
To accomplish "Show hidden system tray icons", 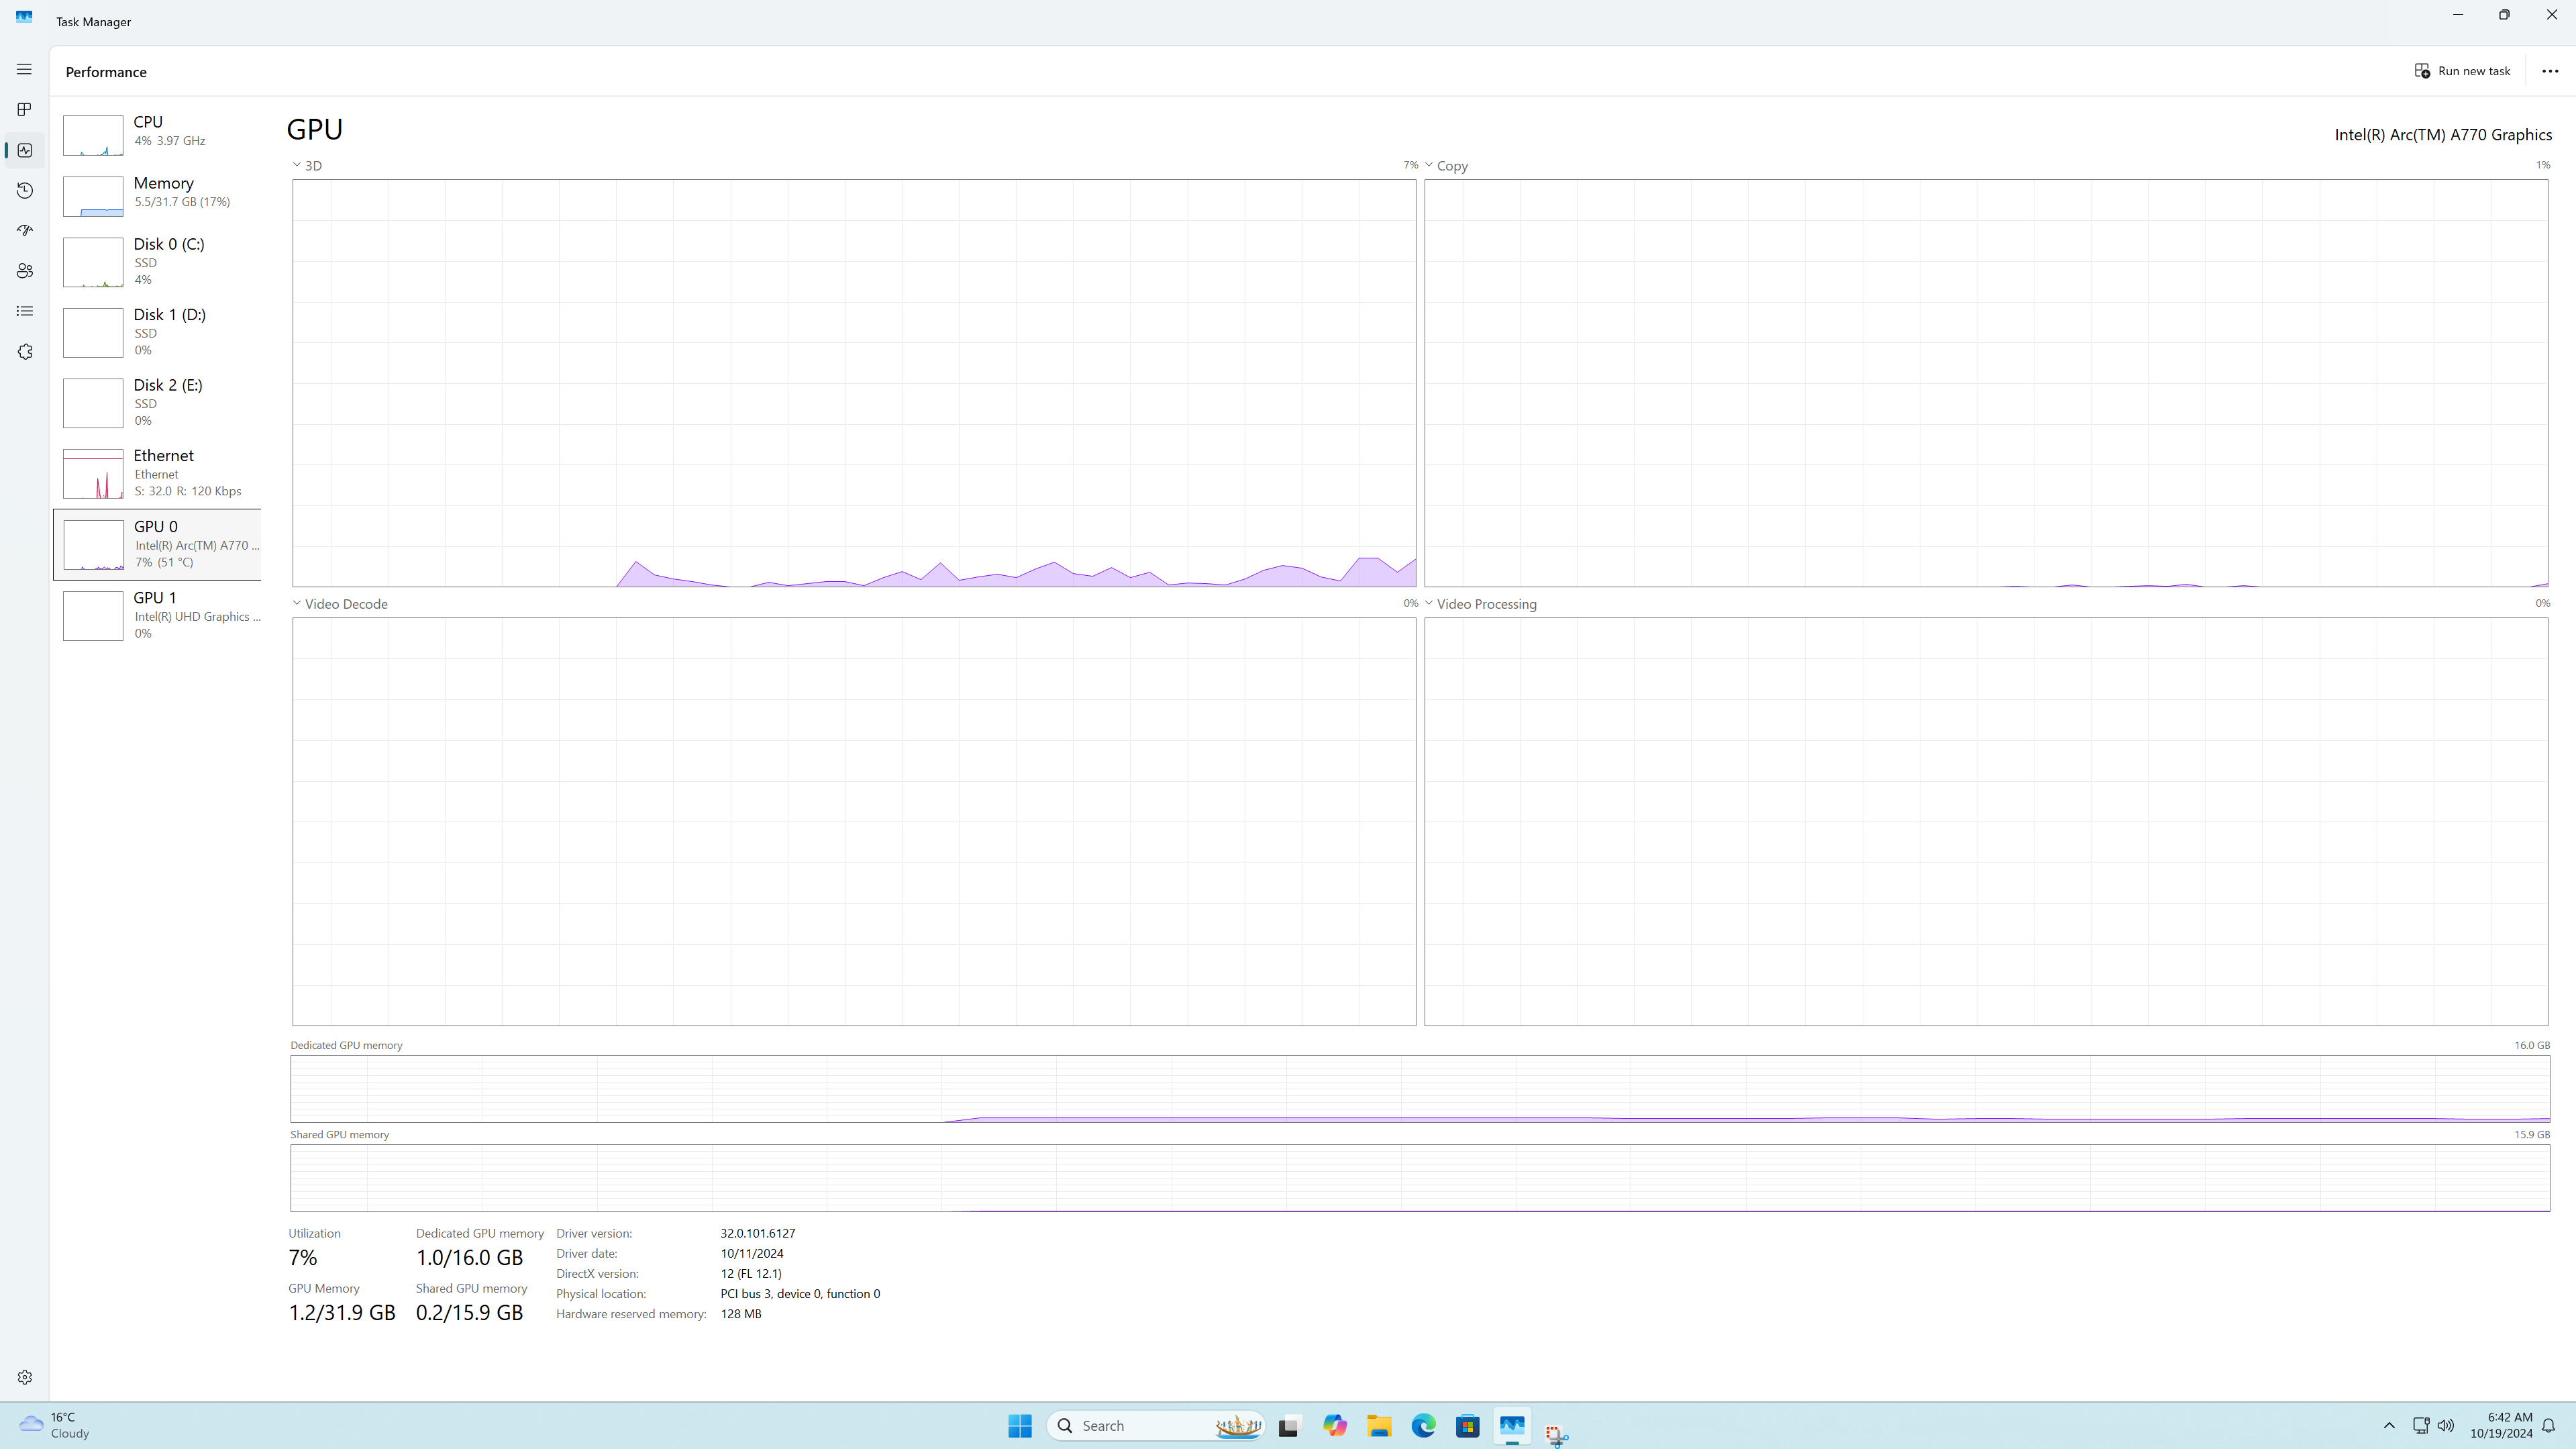I will pyautogui.click(x=2389, y=1425).
